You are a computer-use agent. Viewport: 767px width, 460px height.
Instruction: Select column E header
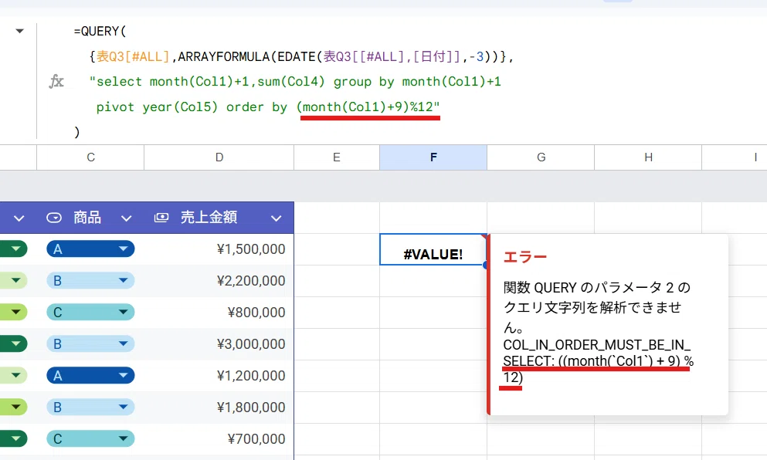pyautogui.click(x=337, y=157)
